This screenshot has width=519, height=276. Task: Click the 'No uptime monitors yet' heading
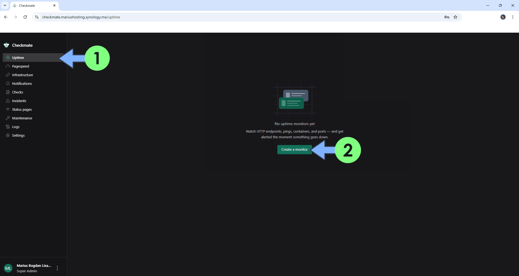[x=295, y=124]
